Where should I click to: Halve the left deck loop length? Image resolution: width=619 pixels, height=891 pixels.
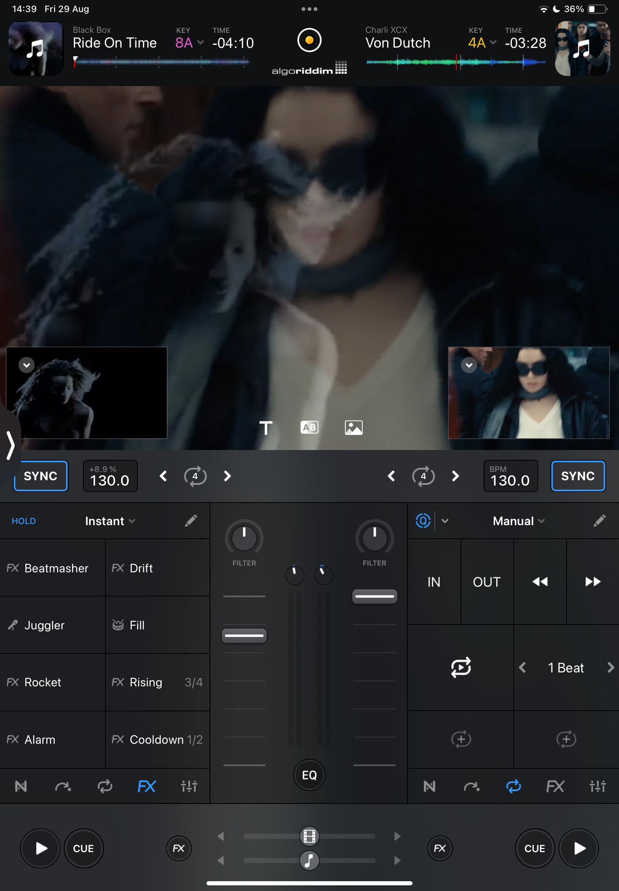(x=163, y=476)
